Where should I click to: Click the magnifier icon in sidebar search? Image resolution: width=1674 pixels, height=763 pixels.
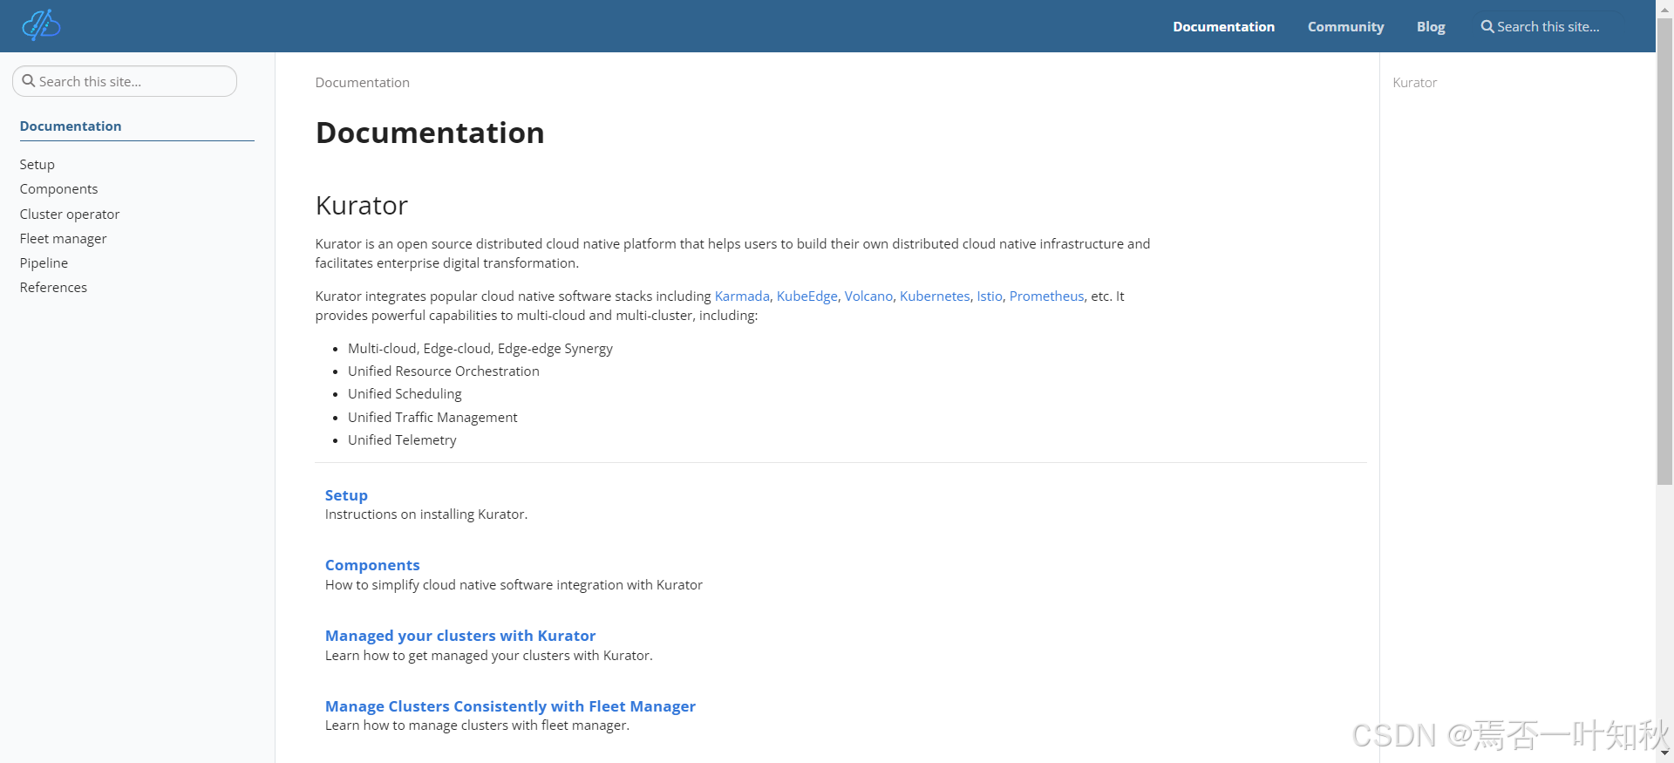(x=29, y=81)
